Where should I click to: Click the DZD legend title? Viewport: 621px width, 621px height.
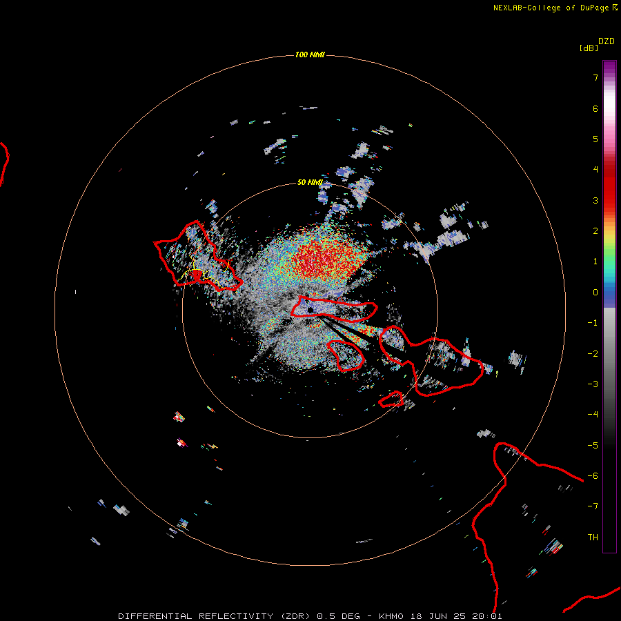(607, 41)
